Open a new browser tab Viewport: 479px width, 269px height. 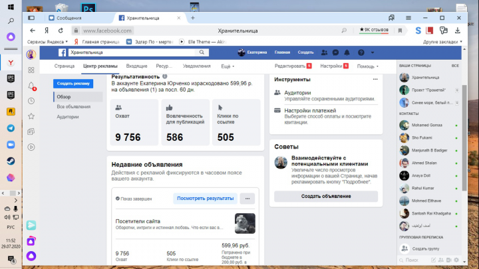[x=193, y=18]
